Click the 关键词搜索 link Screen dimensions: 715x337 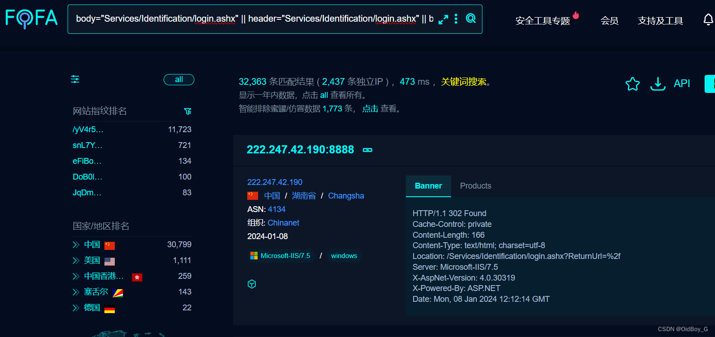(x=464, y=82)
